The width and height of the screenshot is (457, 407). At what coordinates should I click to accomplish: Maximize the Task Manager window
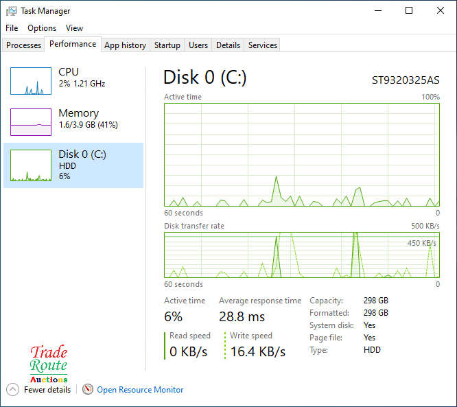(409, 11)
